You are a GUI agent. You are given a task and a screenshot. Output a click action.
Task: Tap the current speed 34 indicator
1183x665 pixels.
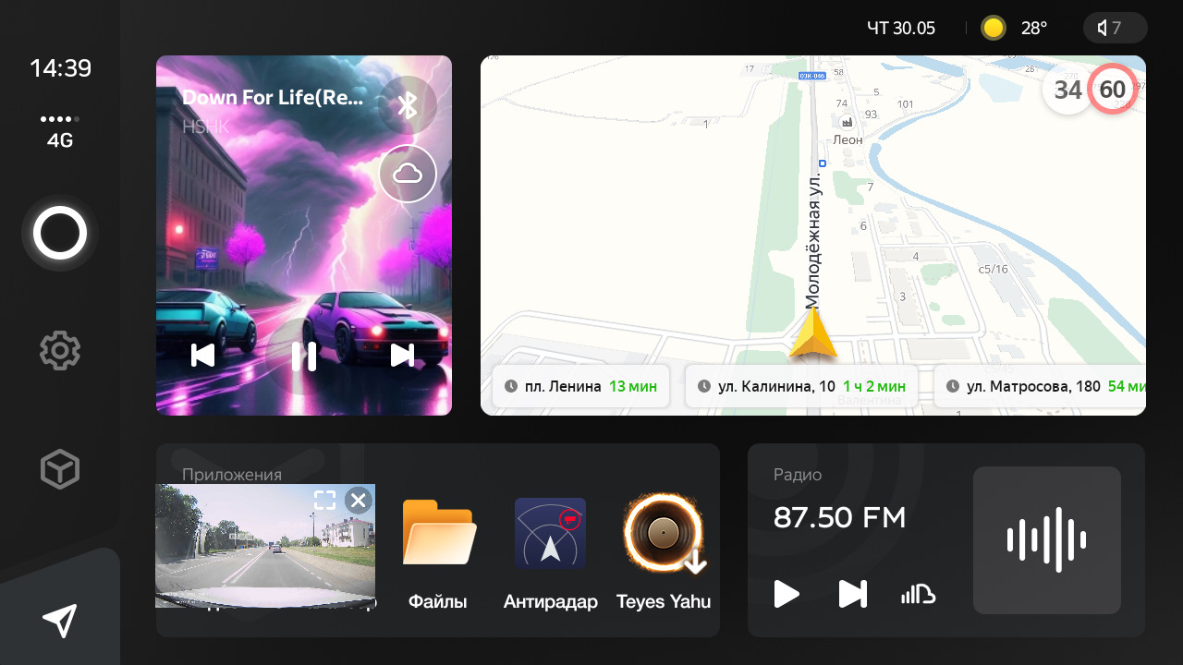pos(1068,90)
